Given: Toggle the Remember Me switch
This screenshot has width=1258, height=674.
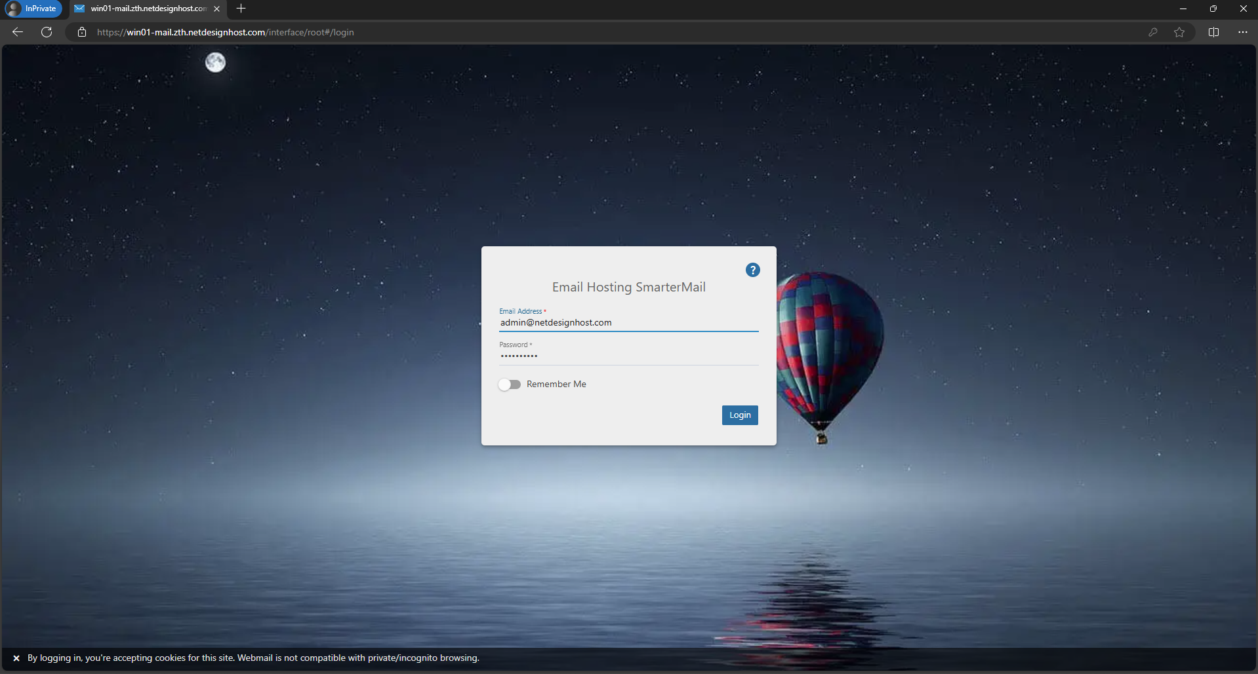Looking at the screenshot, I should point(510,384).
